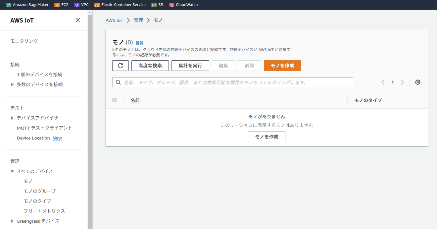Viewport: 437px width, 229px height.
Task: Click 高度な検索 button
Action: click(x=150, y=66)
